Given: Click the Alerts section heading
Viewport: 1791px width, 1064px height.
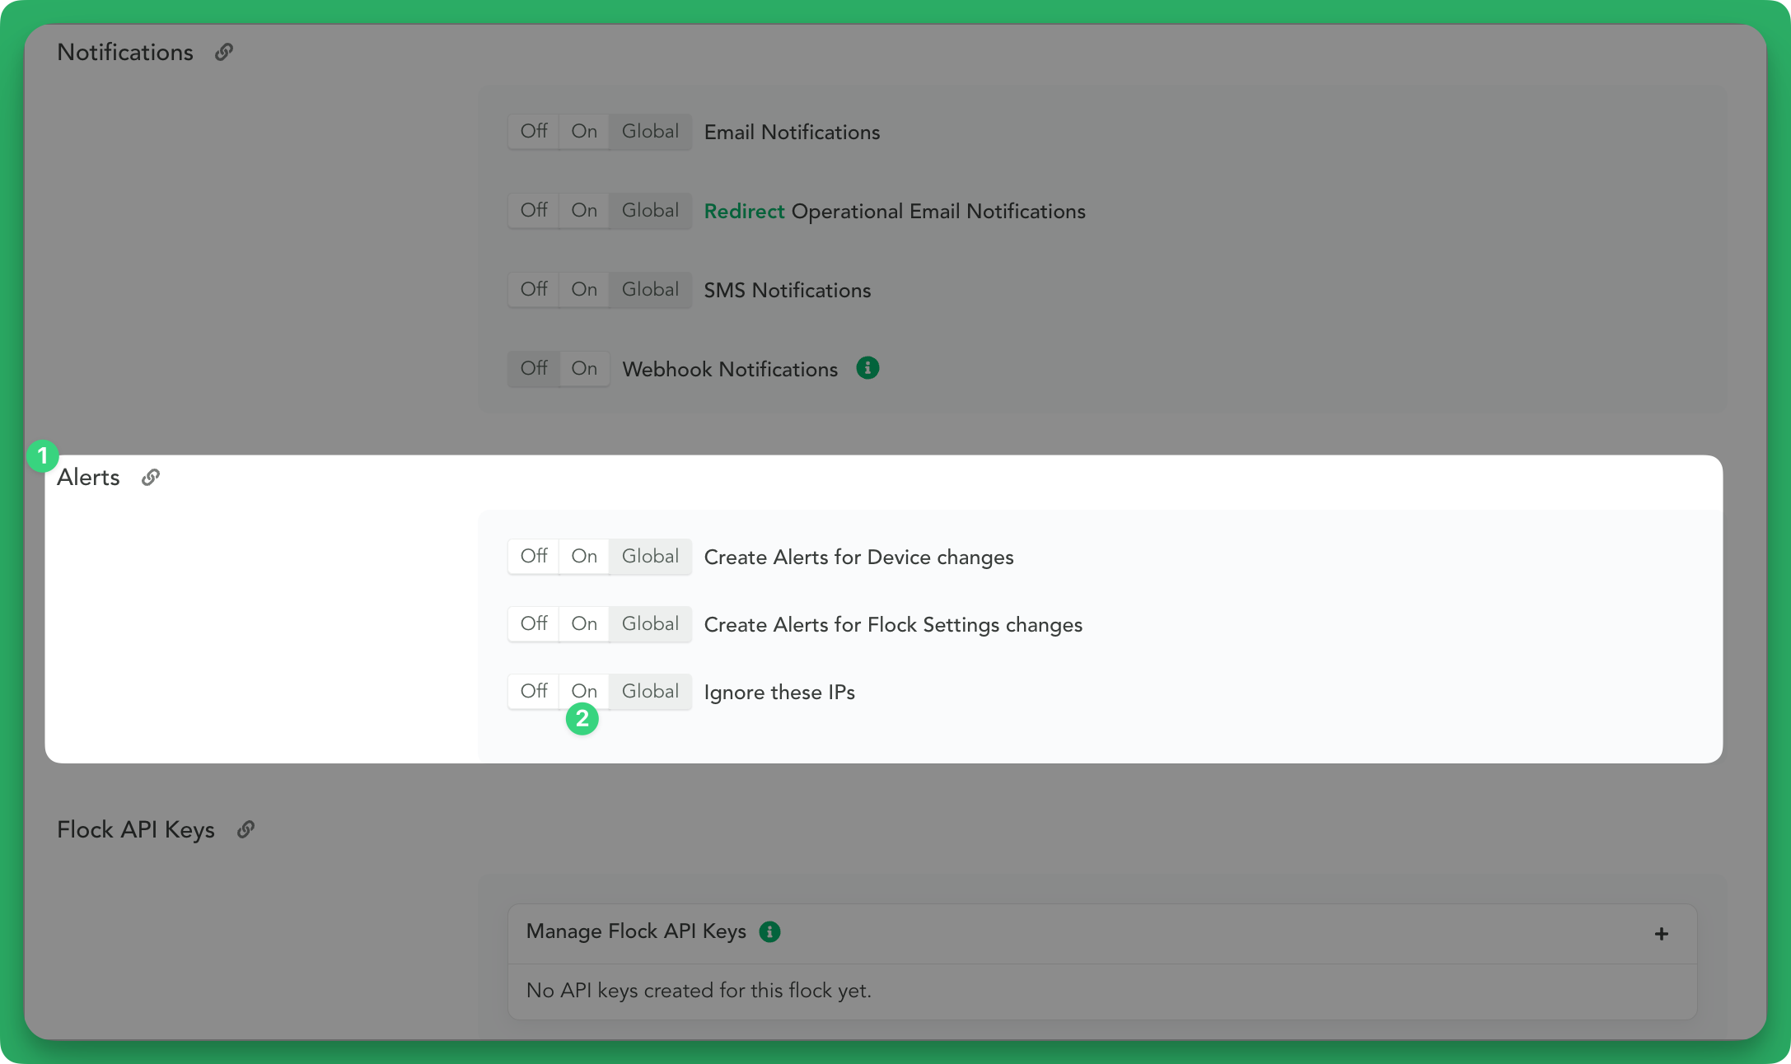Looking at the screenshot, I should point(88,478).
